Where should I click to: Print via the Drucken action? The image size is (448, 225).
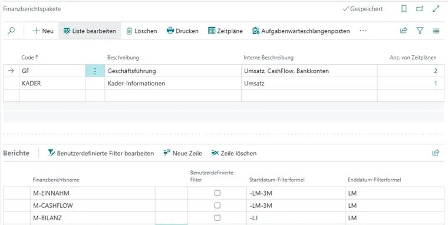183,31
